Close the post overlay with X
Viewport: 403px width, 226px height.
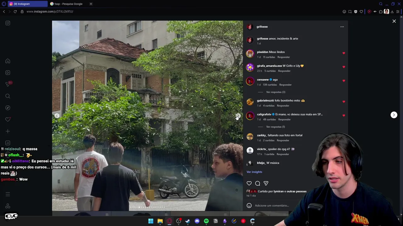pos(394,21)
